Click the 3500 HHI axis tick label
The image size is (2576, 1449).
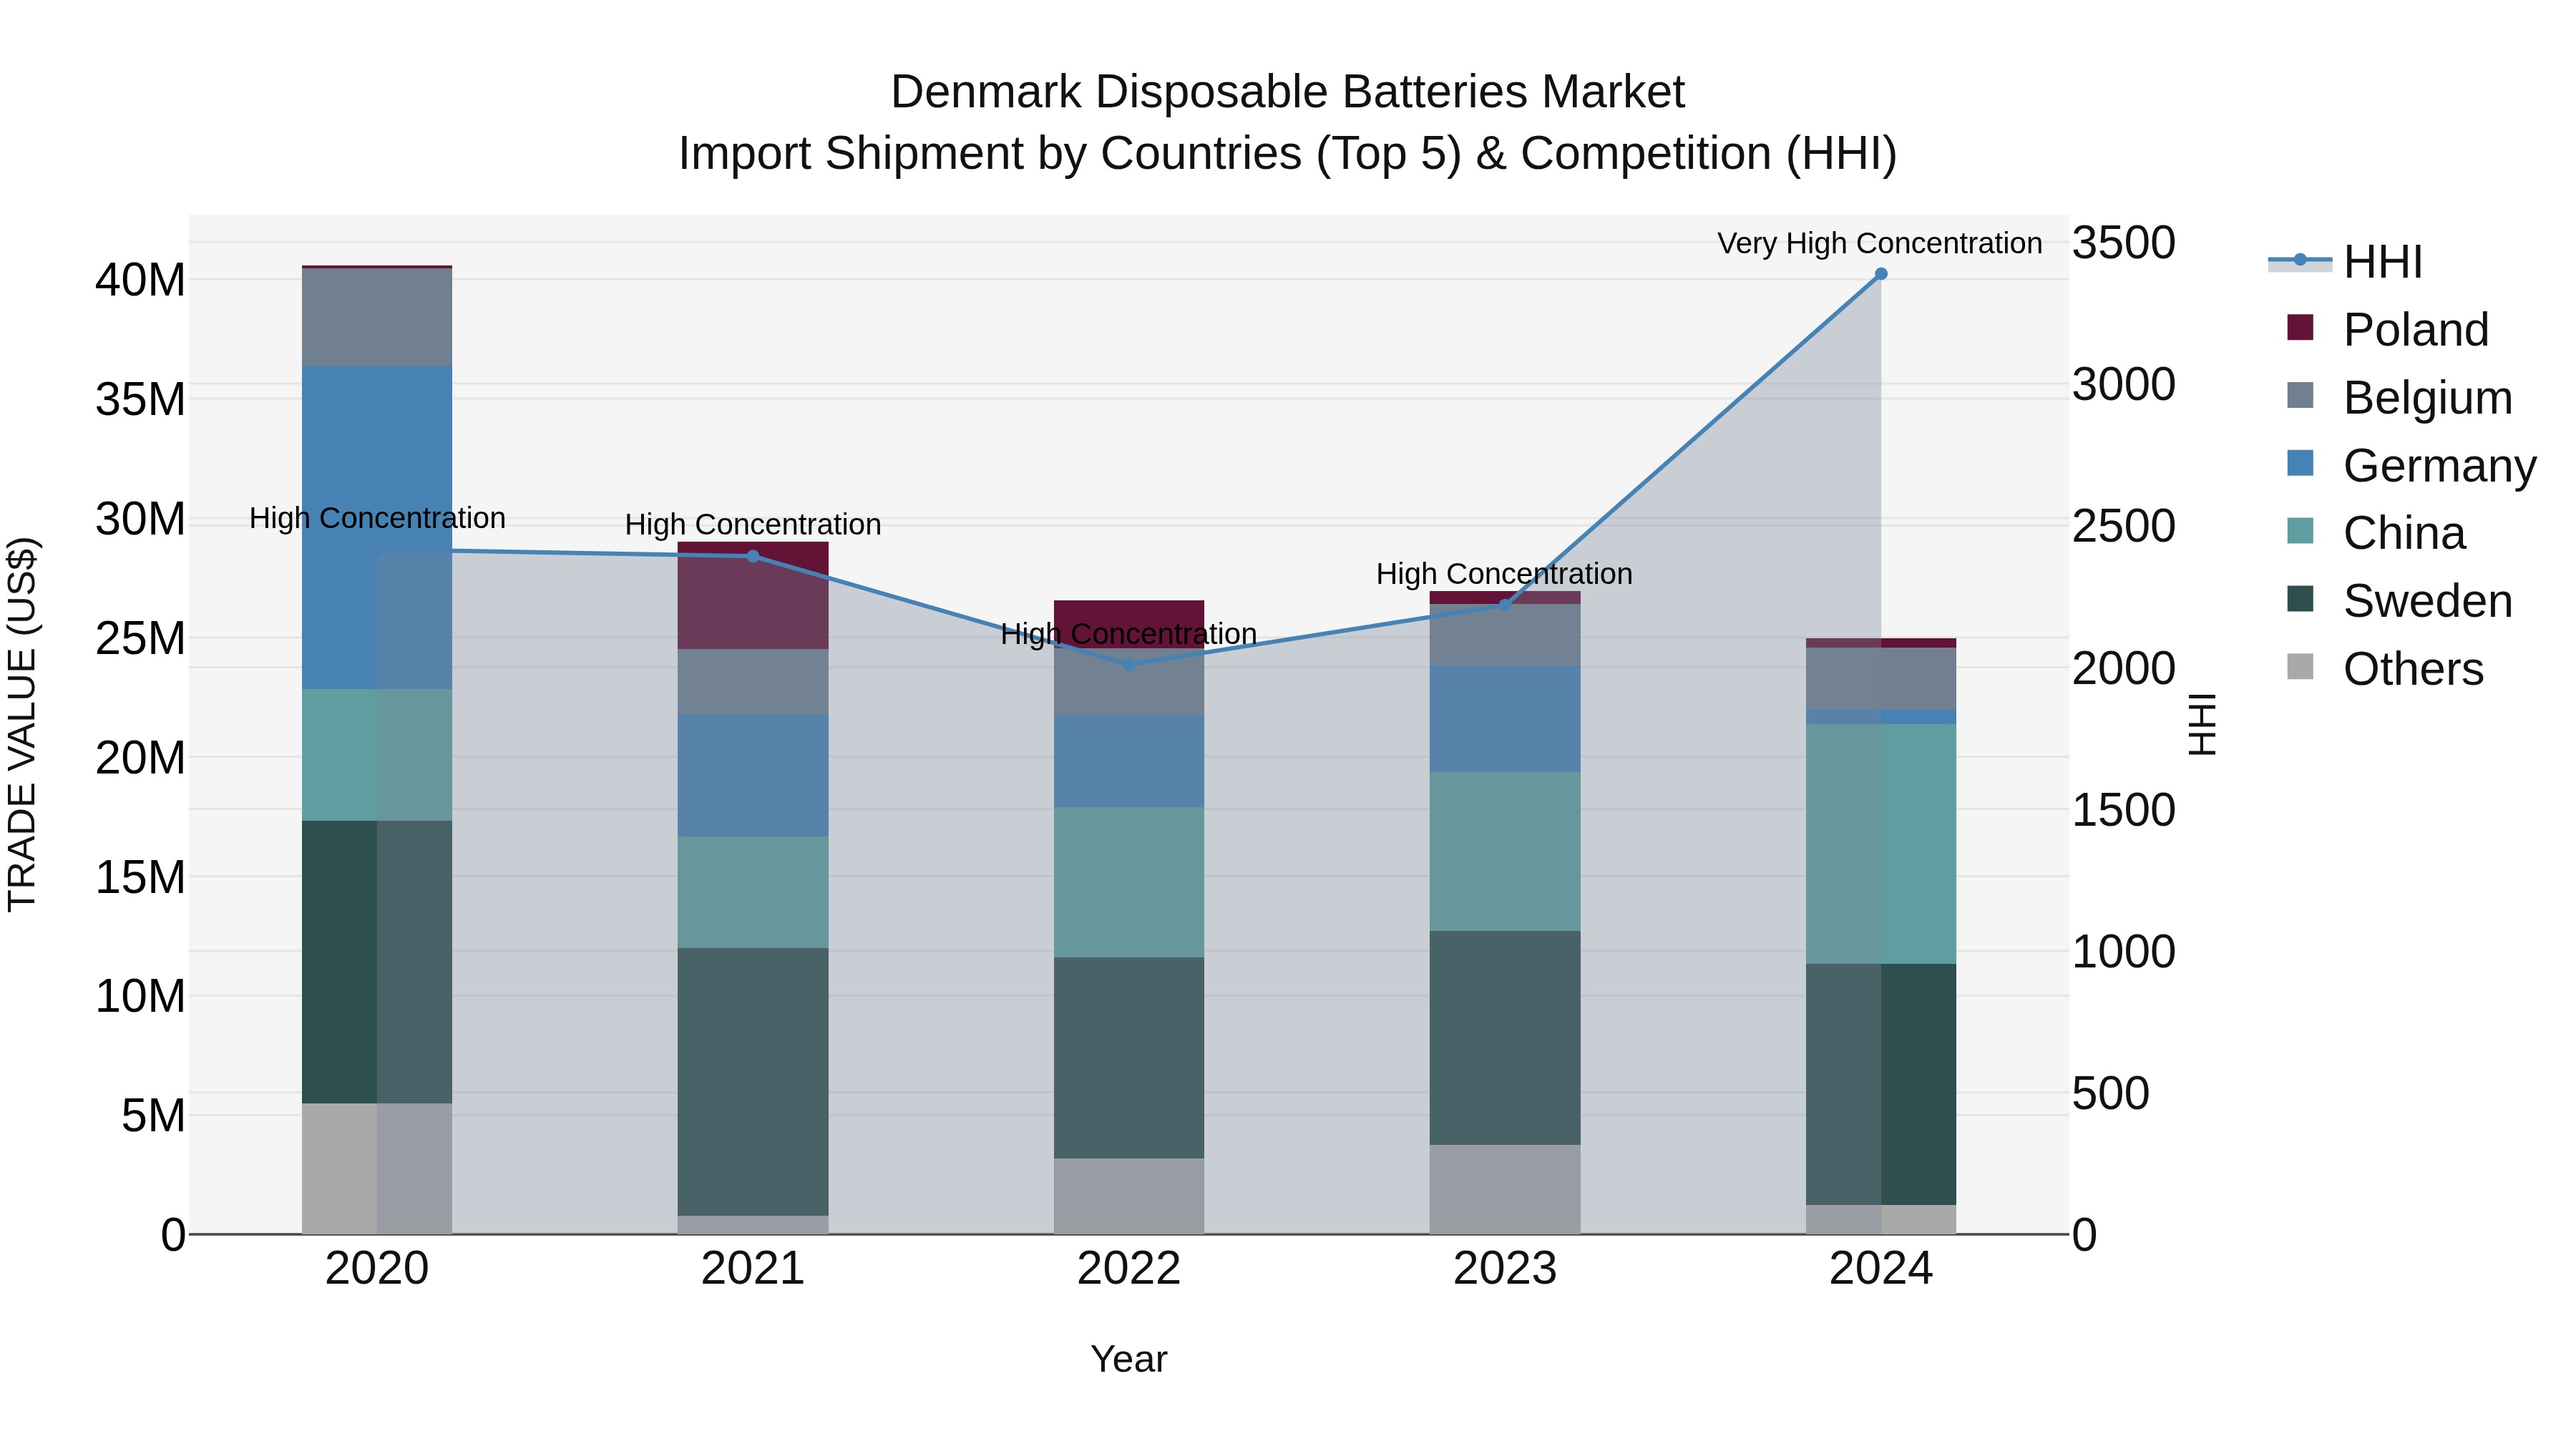tap(2123, 243)
